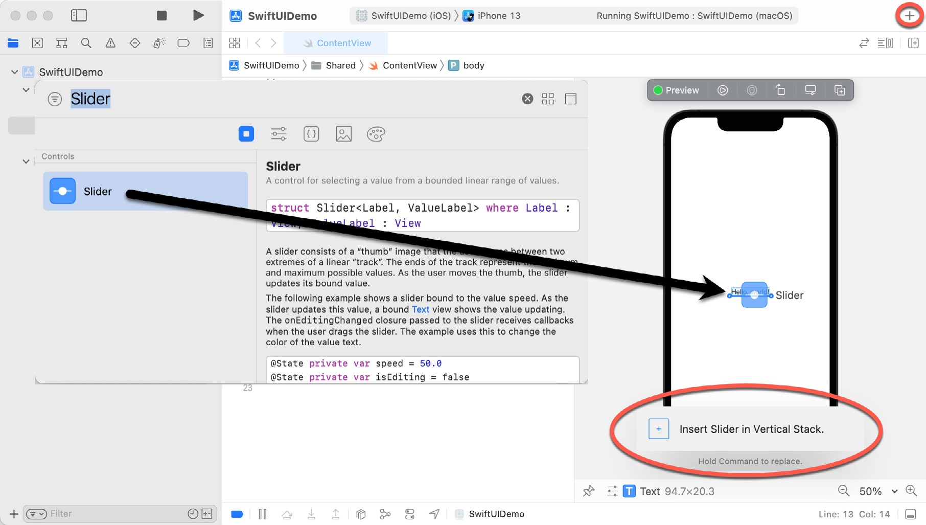Image resolution: width=926 pixels, height=525 pixels.
Task: Select the Color palette library tab
Action: point(376,134)
